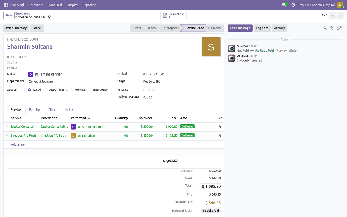Set priority to one star
This screenshot has width=347, height=217.
tap(144, 89)
